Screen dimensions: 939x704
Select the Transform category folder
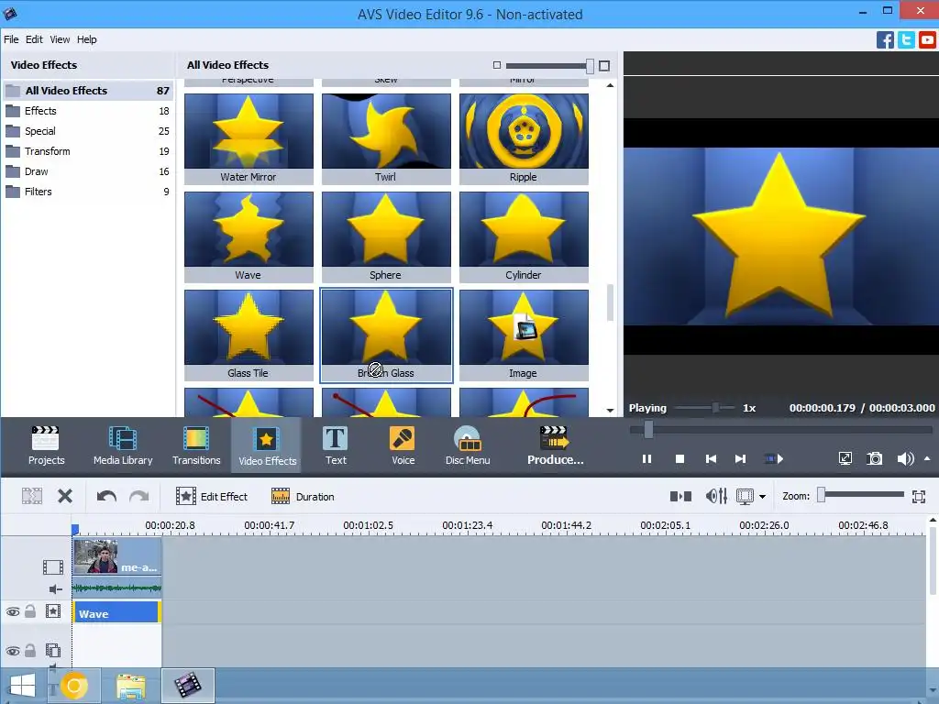click(x=88, y=151)
